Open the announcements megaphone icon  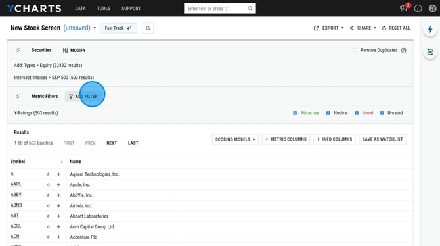(403, 8)
